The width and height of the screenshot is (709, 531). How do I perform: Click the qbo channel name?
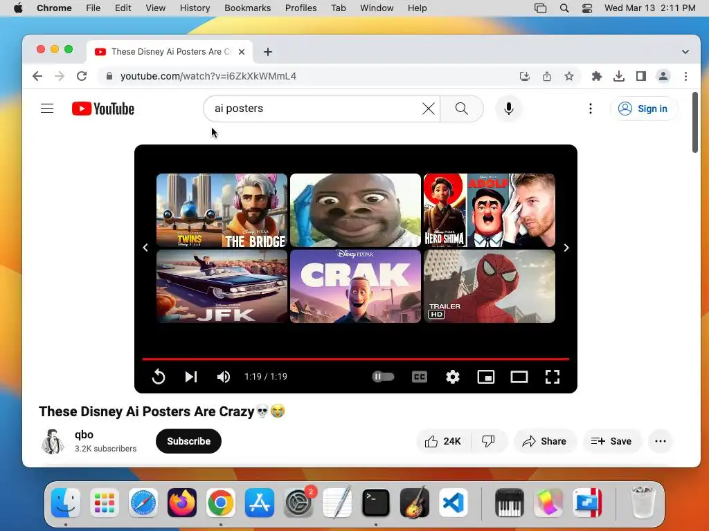84,434
